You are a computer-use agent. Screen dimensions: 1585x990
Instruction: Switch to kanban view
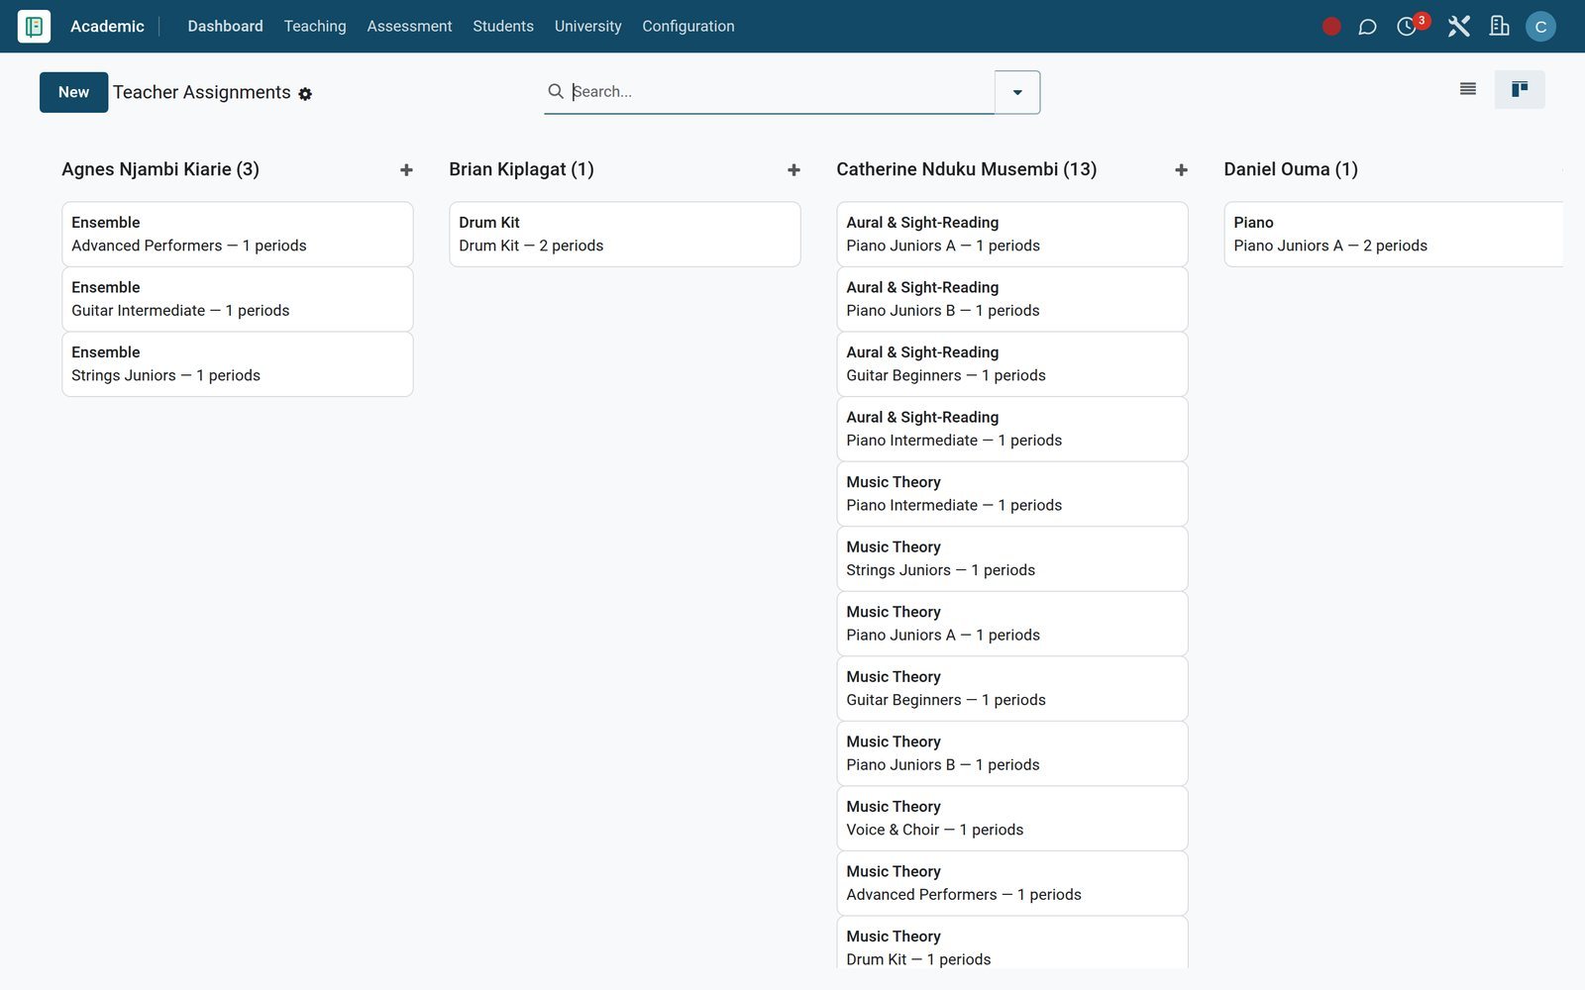1520,90
